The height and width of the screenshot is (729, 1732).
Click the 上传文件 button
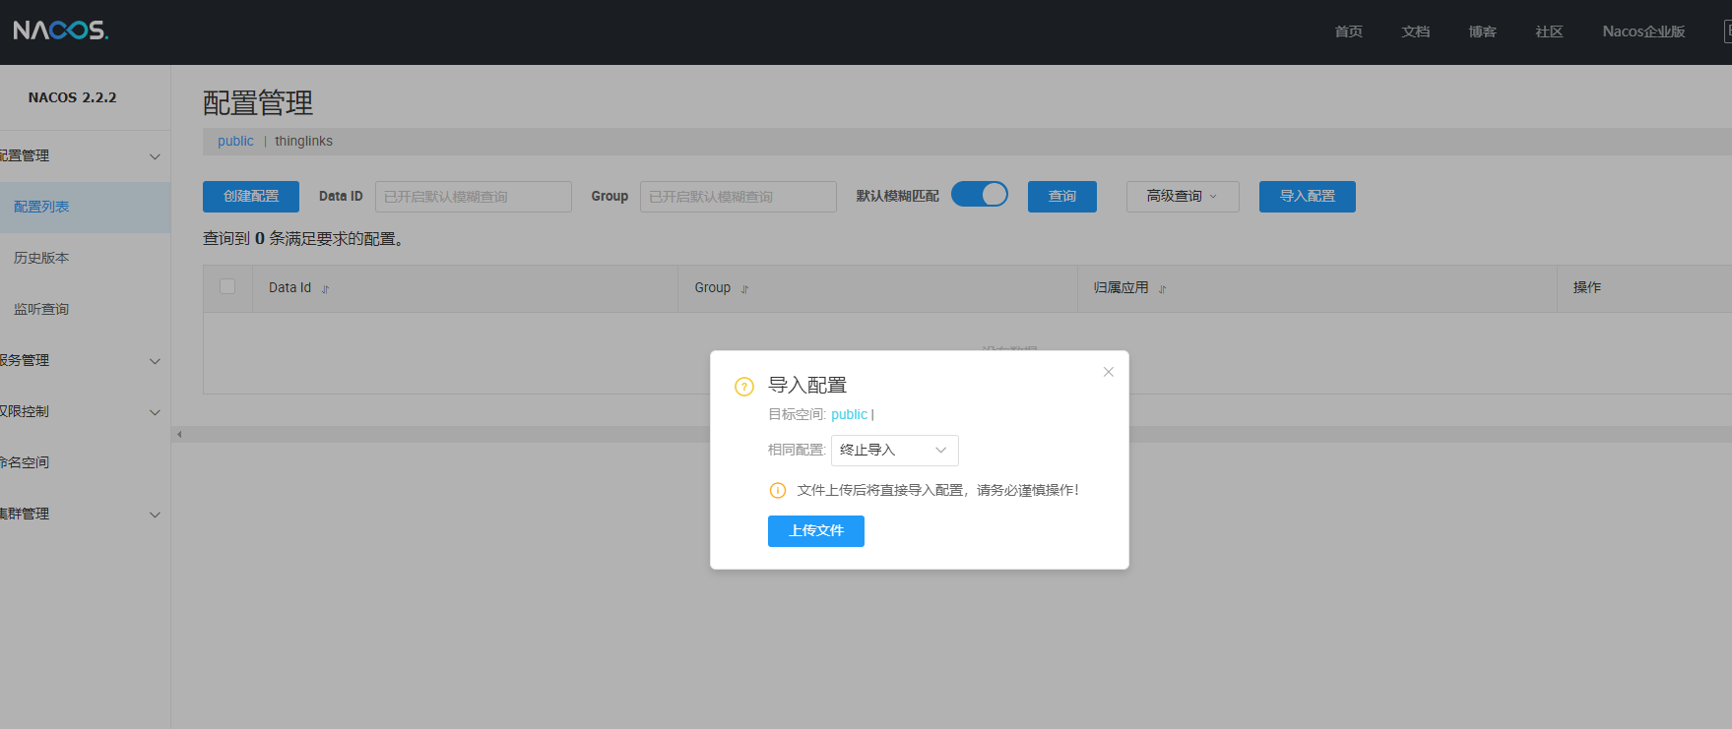point(816,531)
